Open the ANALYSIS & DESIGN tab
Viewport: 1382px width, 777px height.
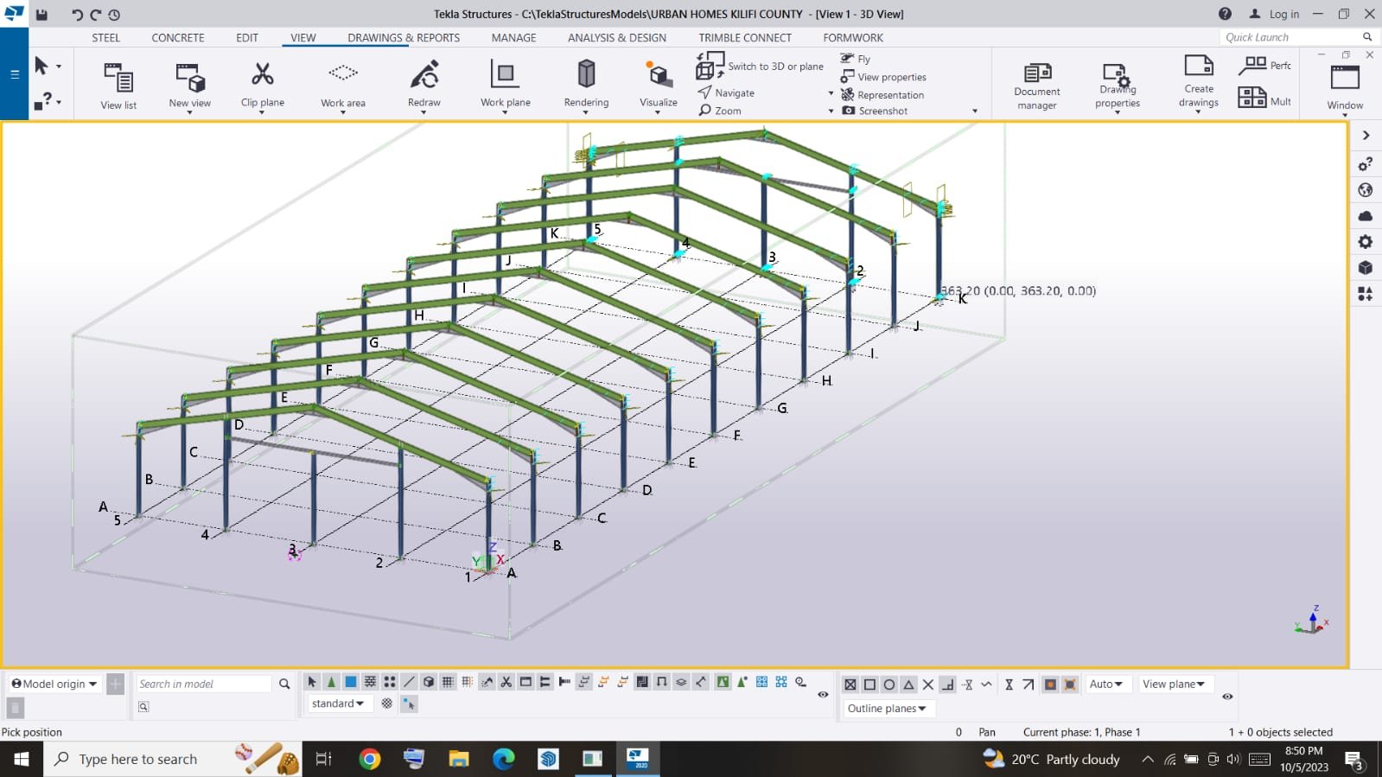click(616, 38)
